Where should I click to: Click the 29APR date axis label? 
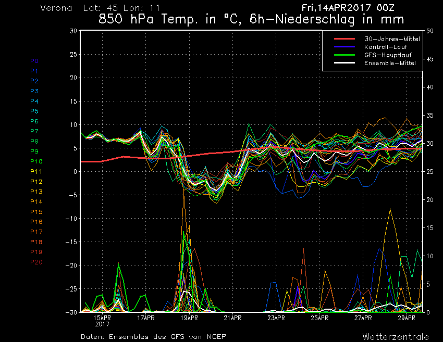407,318
